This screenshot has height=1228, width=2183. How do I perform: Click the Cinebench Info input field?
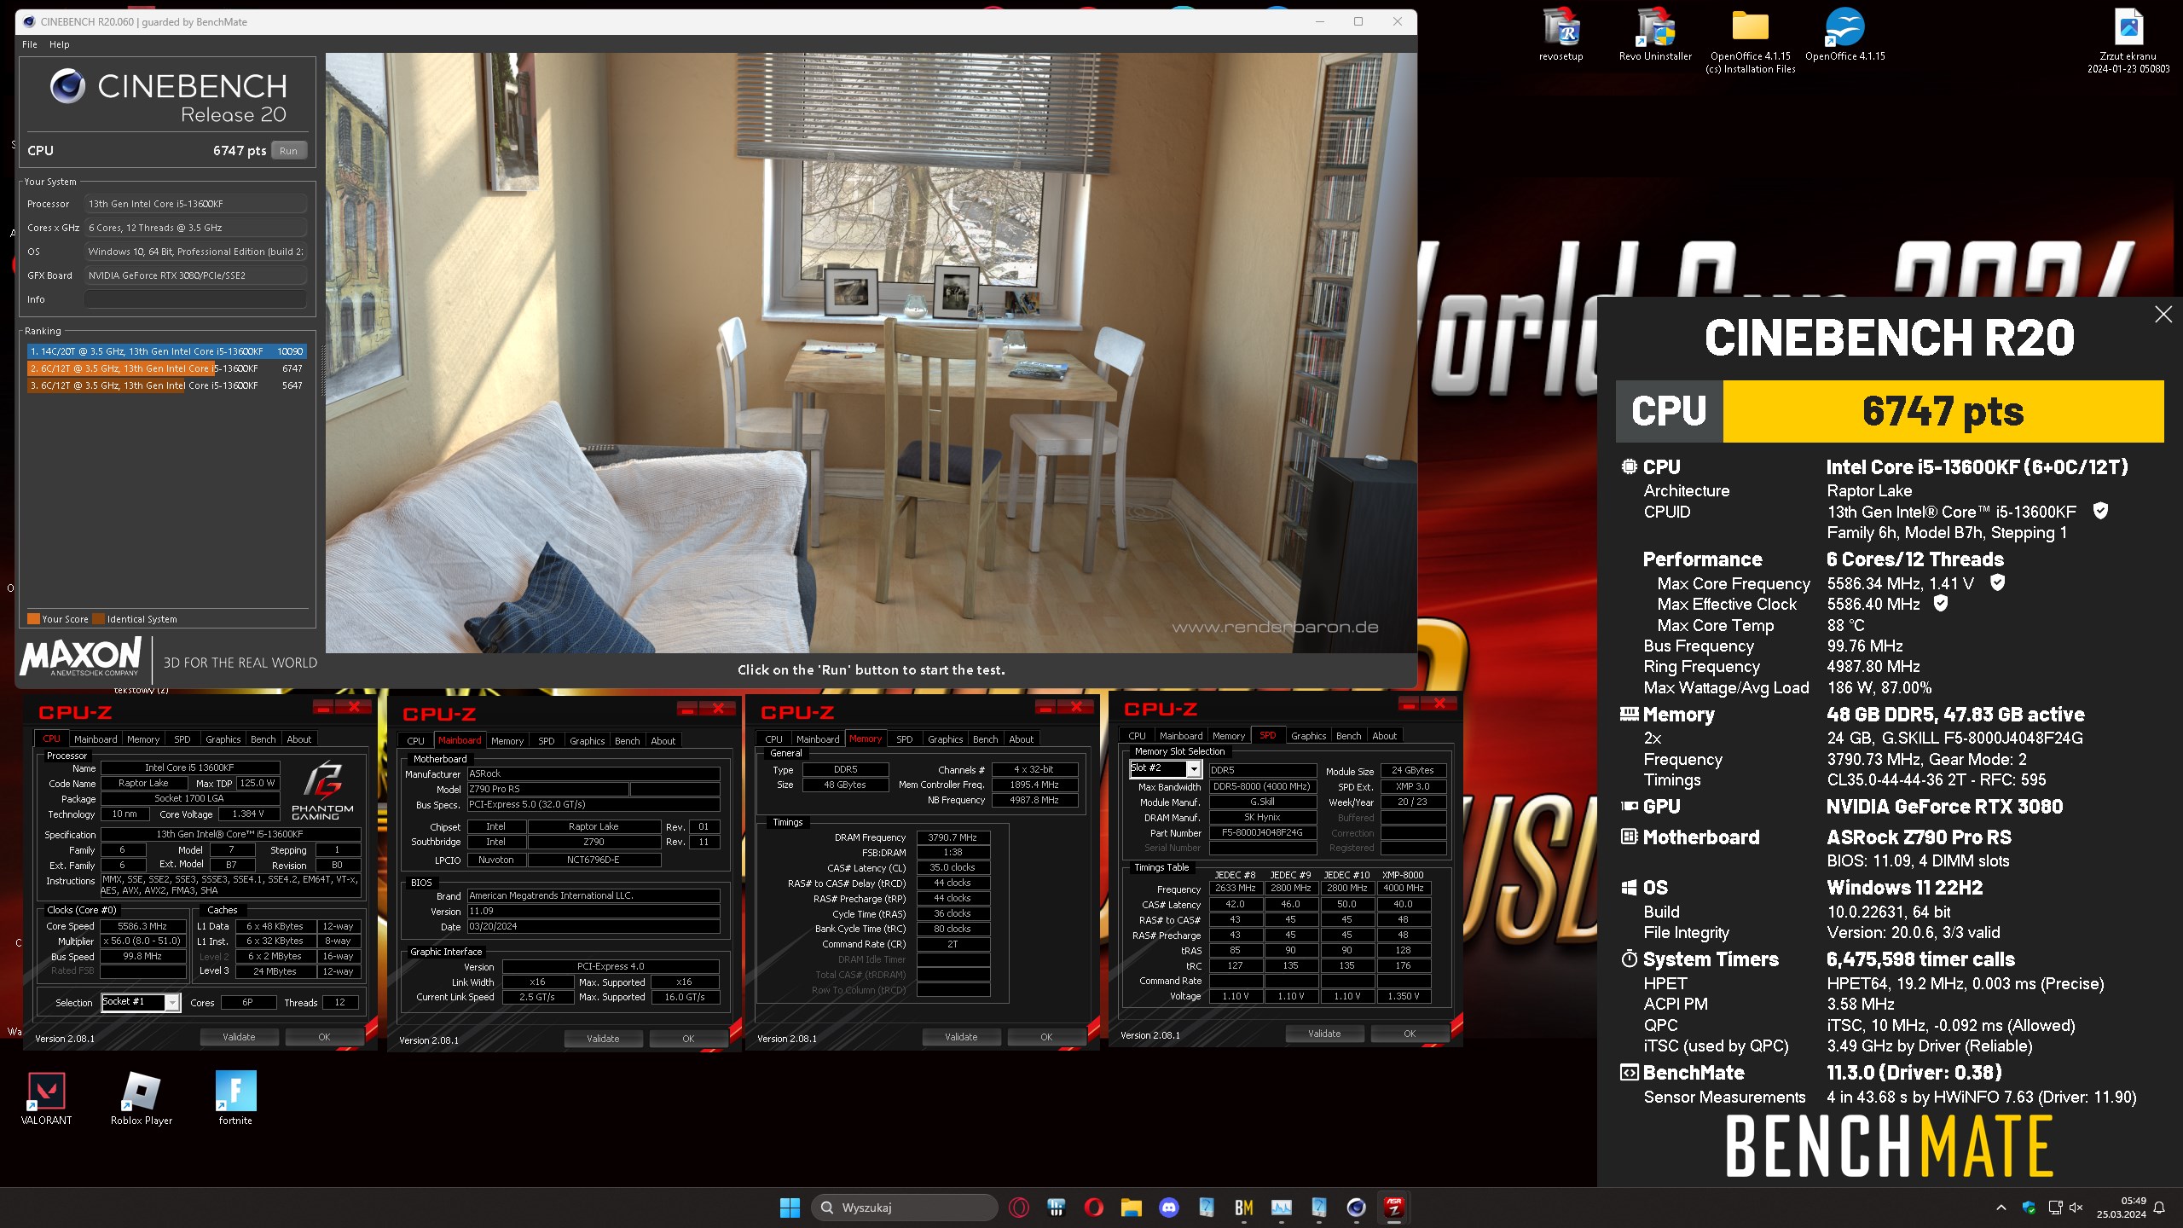195,299
